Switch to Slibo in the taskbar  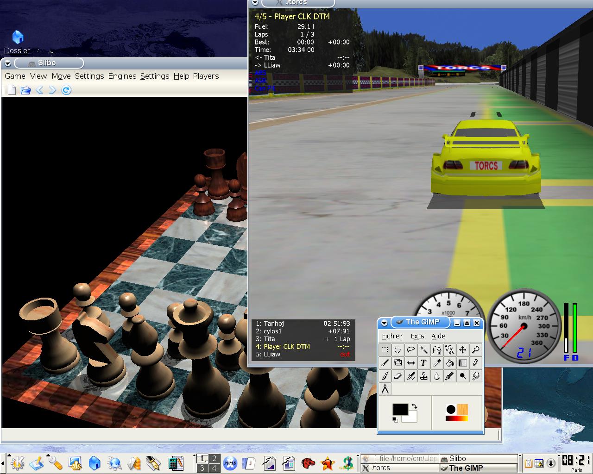coord(478,458)
